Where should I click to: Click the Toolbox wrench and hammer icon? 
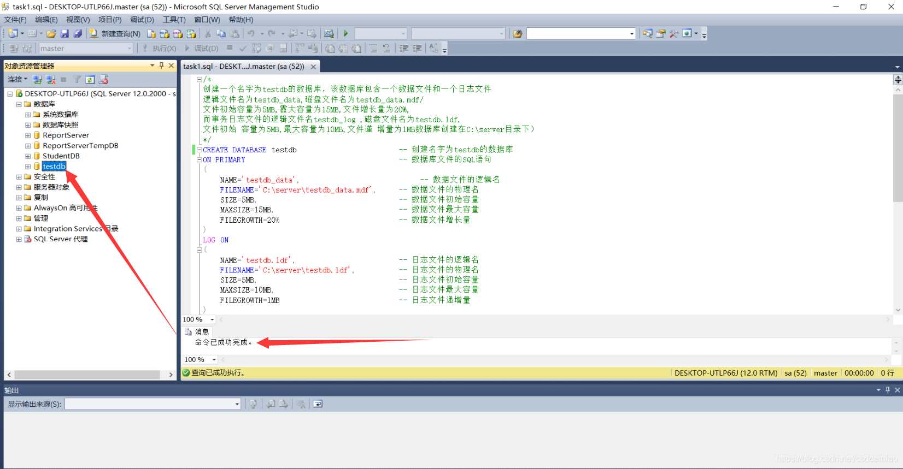tap(673, 33)
